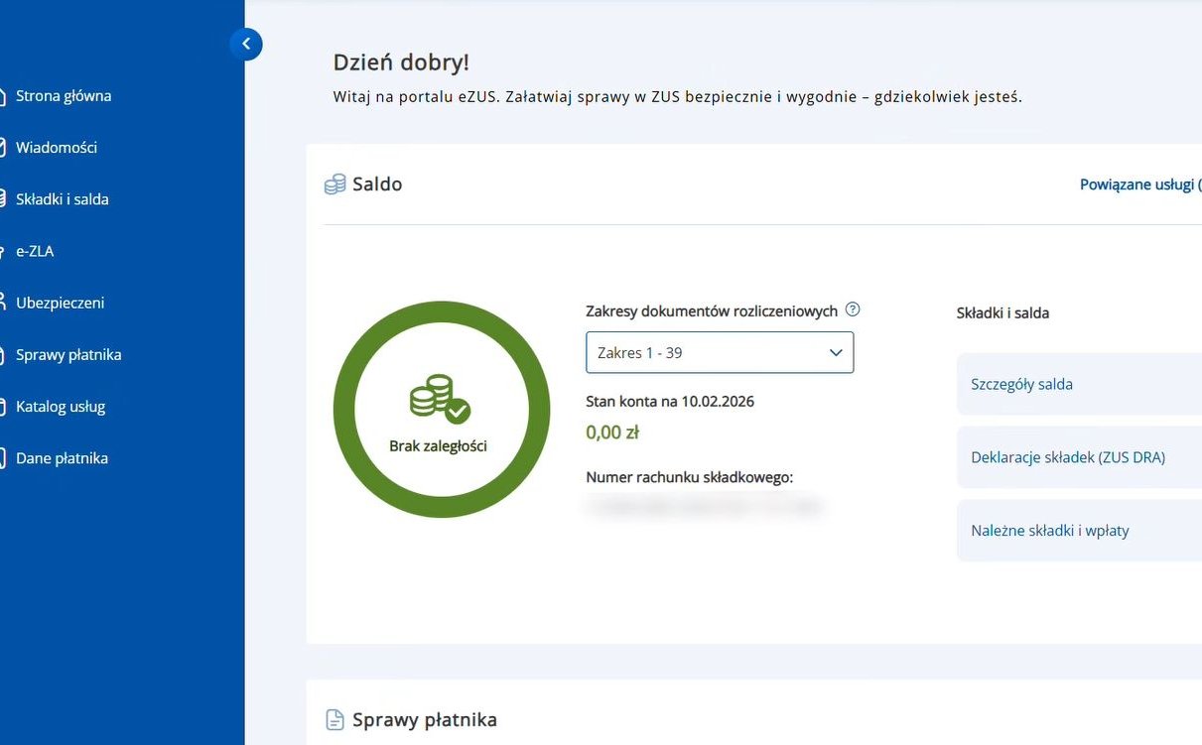Open Składki i salda from the sidebar menu
The image size is (1202, 745).
click(62, 199)
